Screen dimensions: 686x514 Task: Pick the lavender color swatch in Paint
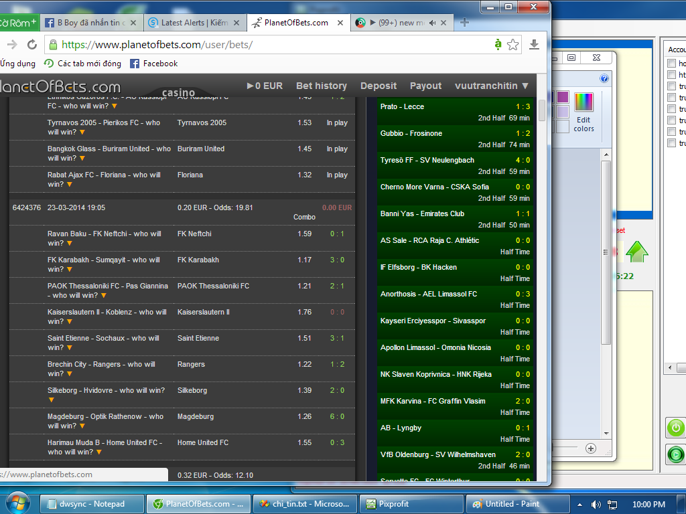[x=563, y=112]
